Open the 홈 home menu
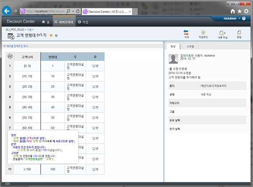 click(46, 22)
